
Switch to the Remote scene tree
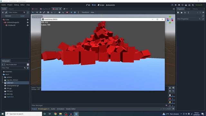pos(8,16)
